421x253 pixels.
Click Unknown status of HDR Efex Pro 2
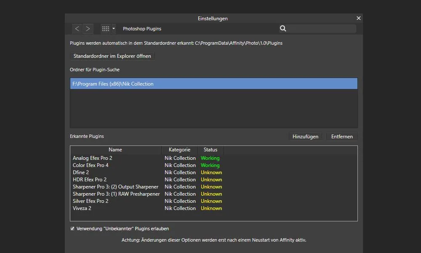211,180
